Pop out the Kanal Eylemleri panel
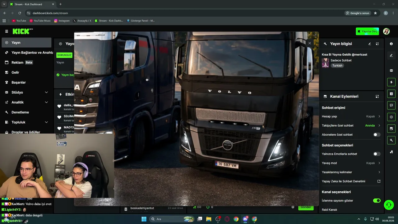The width and height of the screenshot is (398, 224). tap(377, 96)
